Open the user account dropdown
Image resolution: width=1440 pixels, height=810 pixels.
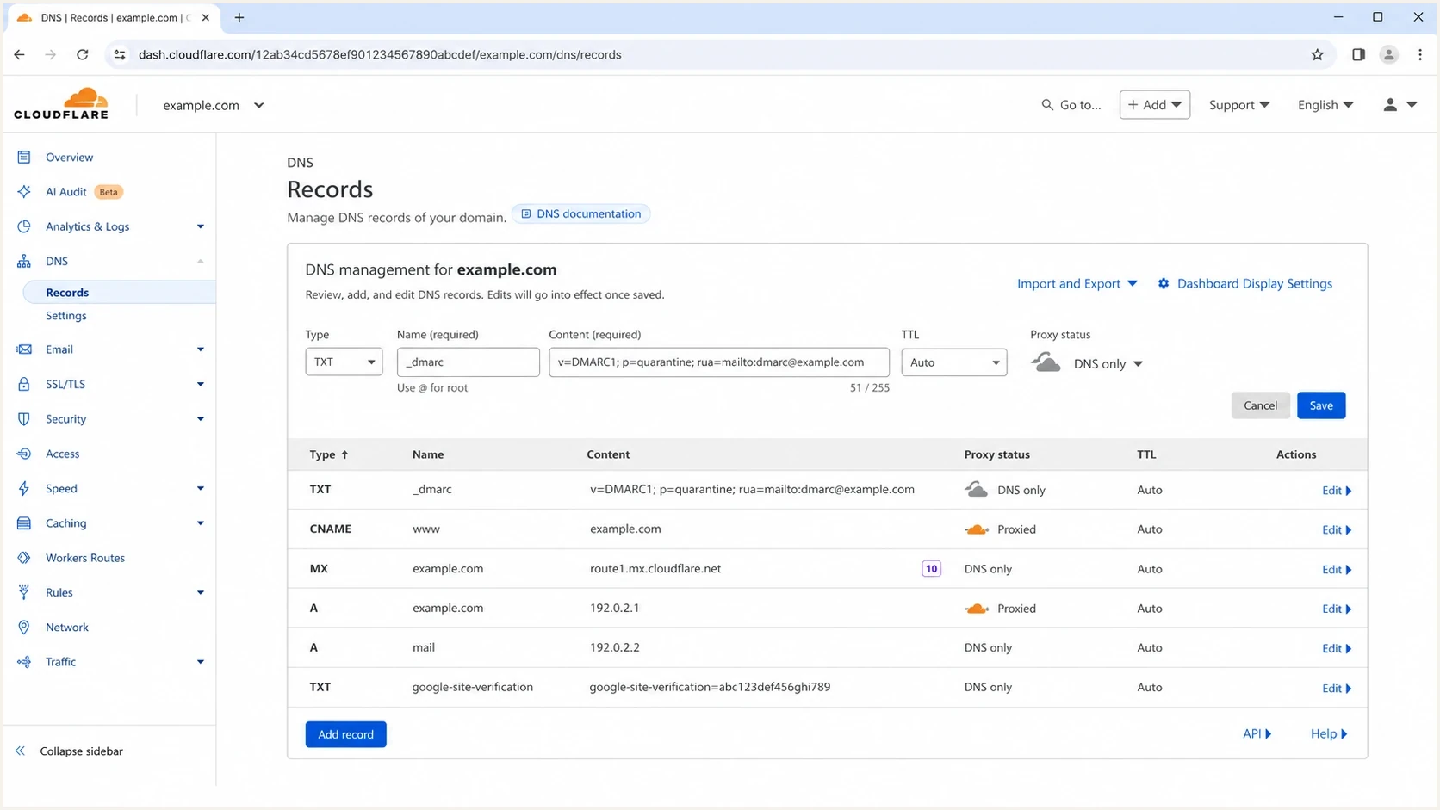[x=1400, y=104]
